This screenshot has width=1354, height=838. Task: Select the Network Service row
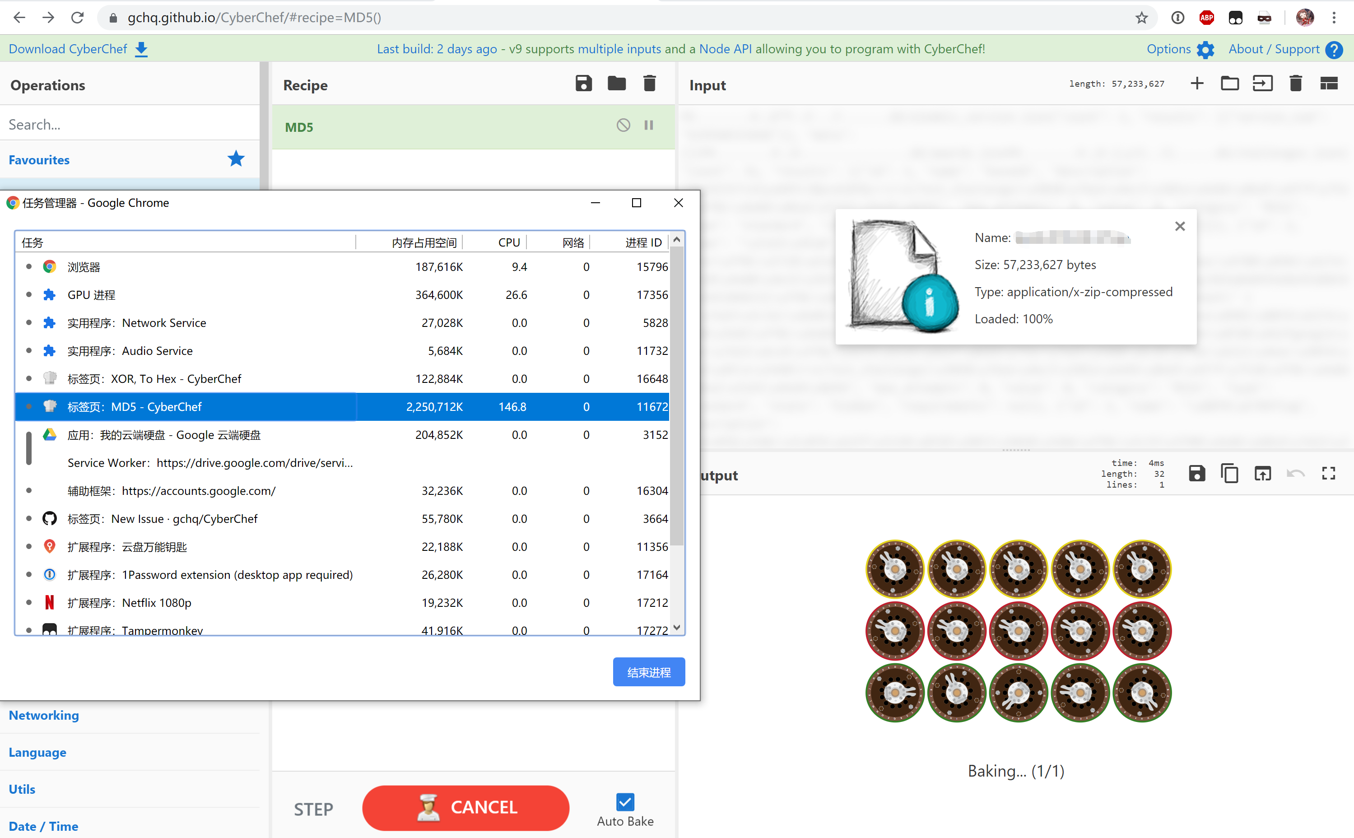tap(343, 323)
